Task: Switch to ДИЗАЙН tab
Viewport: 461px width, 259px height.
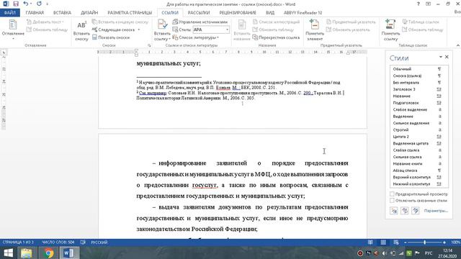Action: (x=89, y=13)
